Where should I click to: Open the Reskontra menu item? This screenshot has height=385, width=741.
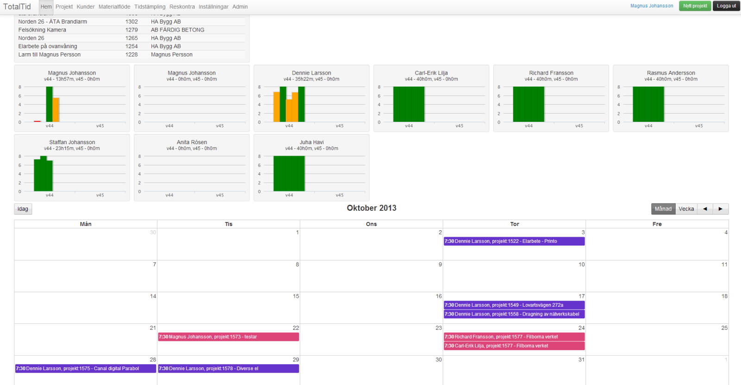[182, 7]
